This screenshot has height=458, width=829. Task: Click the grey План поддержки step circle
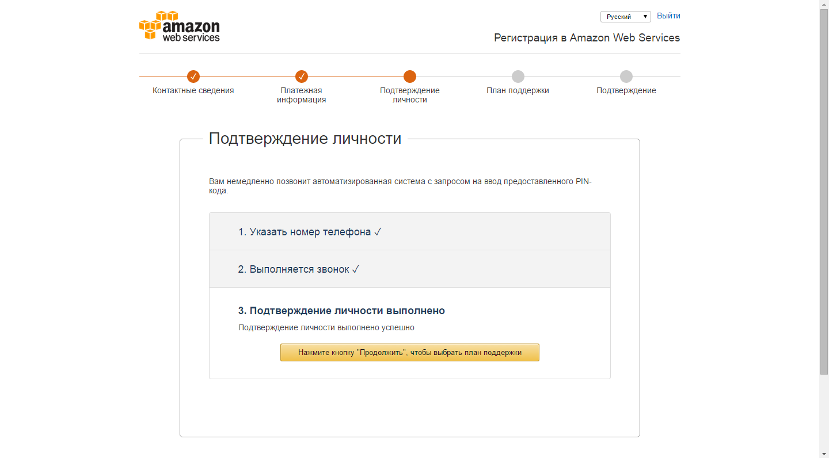pos(518,77)
